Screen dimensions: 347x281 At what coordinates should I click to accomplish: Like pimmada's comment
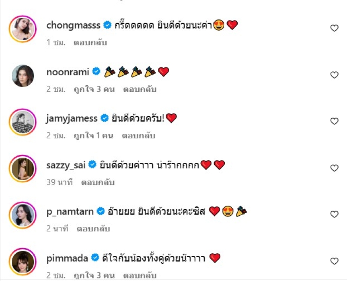tap(334, 261)
